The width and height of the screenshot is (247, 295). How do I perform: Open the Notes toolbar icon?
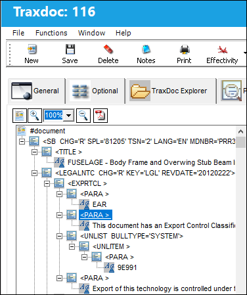146,49
